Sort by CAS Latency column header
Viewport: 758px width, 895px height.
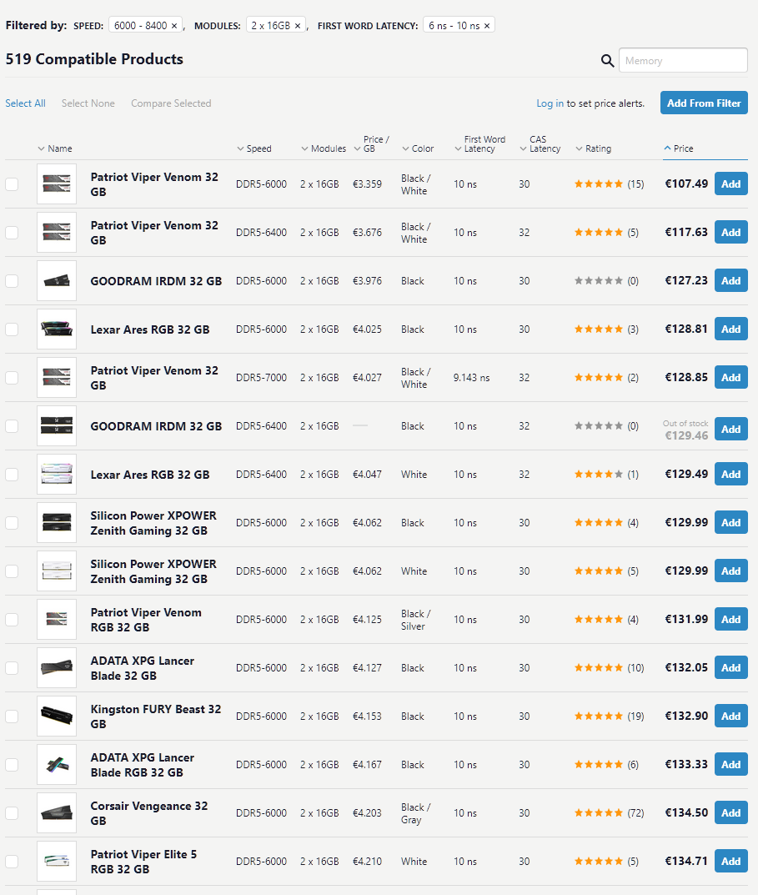pos(540,143)
